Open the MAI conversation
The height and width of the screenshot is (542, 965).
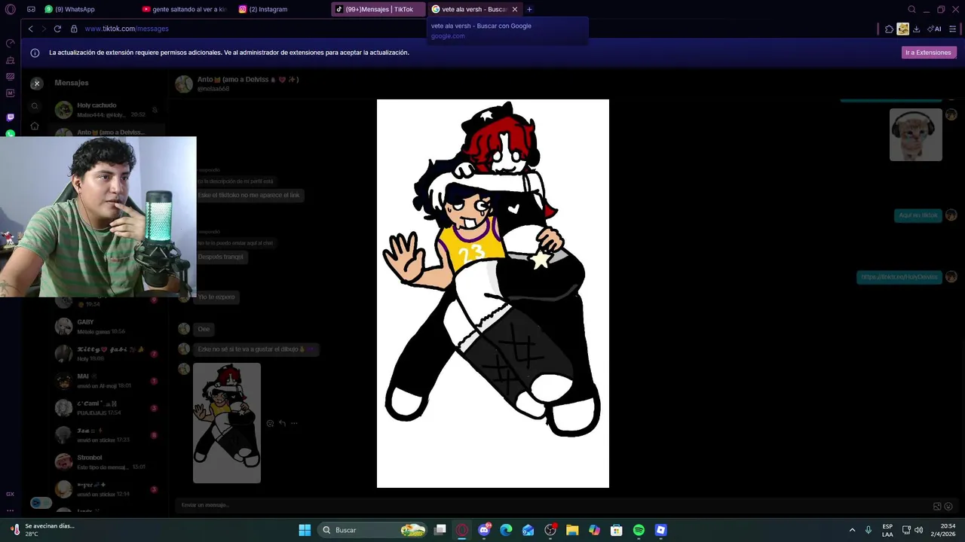[x=108, y=381]
